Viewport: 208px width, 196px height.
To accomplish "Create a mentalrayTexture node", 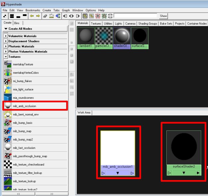I will 35,64.
